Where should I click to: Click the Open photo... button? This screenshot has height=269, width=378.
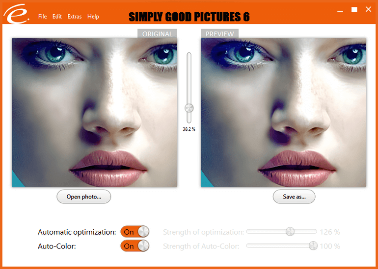(x=83, y=196)
